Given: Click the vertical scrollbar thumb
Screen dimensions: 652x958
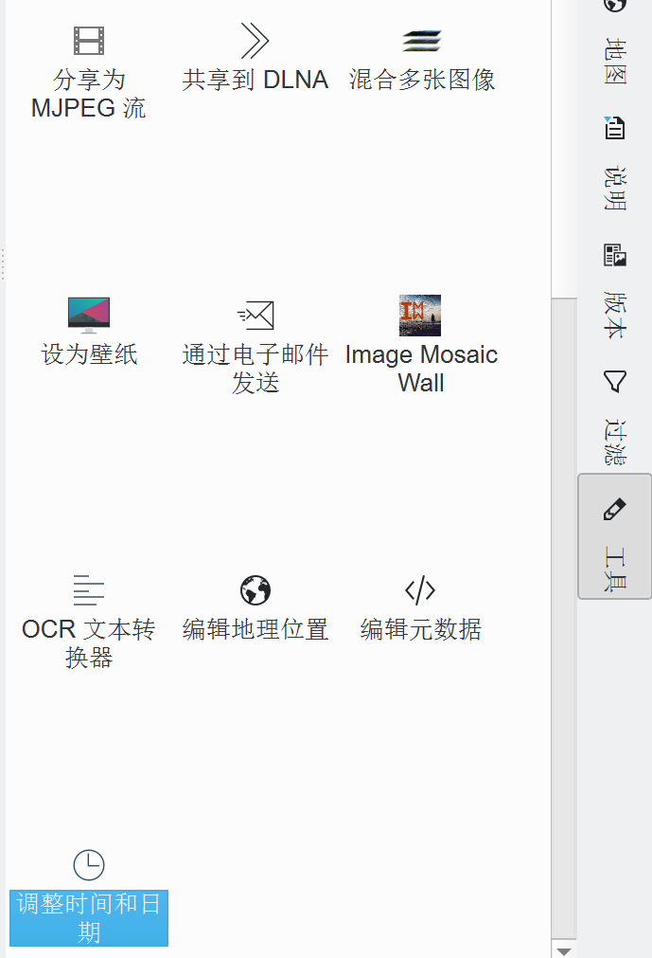Looking at the screenshot, I should click(564, 616).
